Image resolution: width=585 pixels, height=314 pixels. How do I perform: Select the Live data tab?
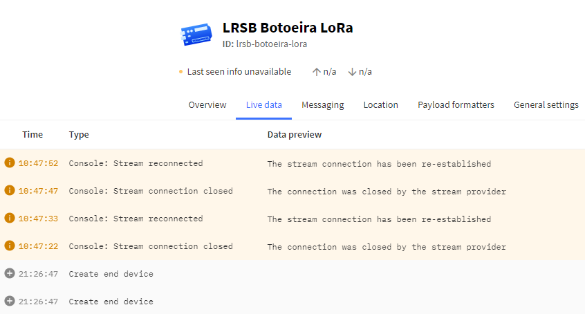point(263,105)
